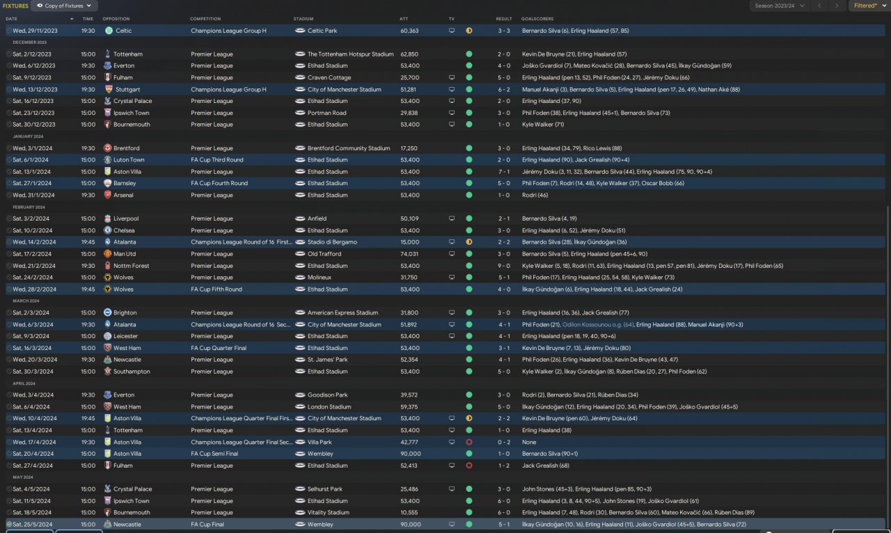
Task: Click the stadium icon beside Old Trafford
Action: point(300,254)
